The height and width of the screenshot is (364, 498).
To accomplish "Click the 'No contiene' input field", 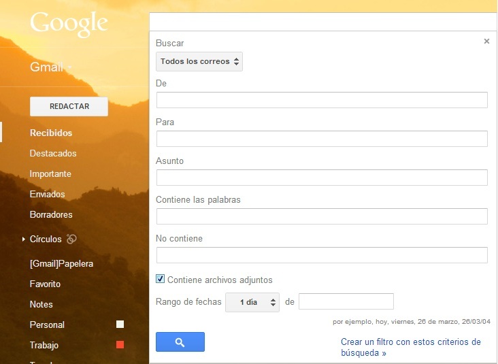I will [x=322, y=255].
